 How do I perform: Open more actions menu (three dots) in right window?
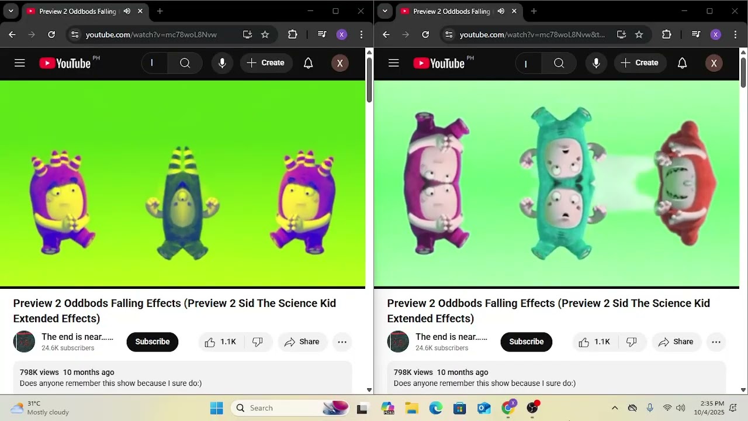(716, 342)
